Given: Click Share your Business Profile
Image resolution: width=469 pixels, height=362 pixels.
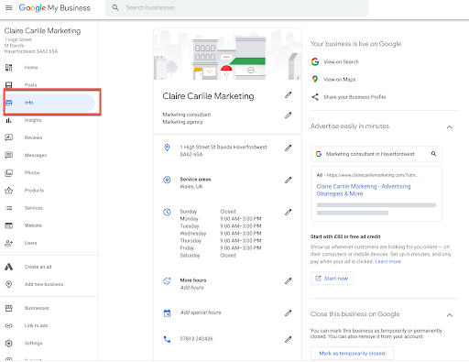Looking at the screenshot, I should pyautogui.click(x=354, y=97).
